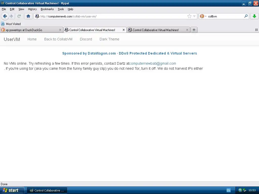Restore down the Mypal browser window
This screenshot has height=194, width=259.
(250, 3)
